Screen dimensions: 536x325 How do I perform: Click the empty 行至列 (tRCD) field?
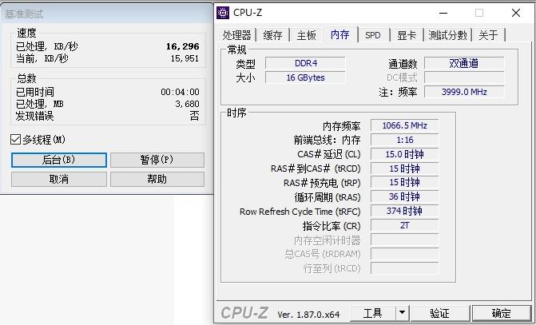[404, 268]
